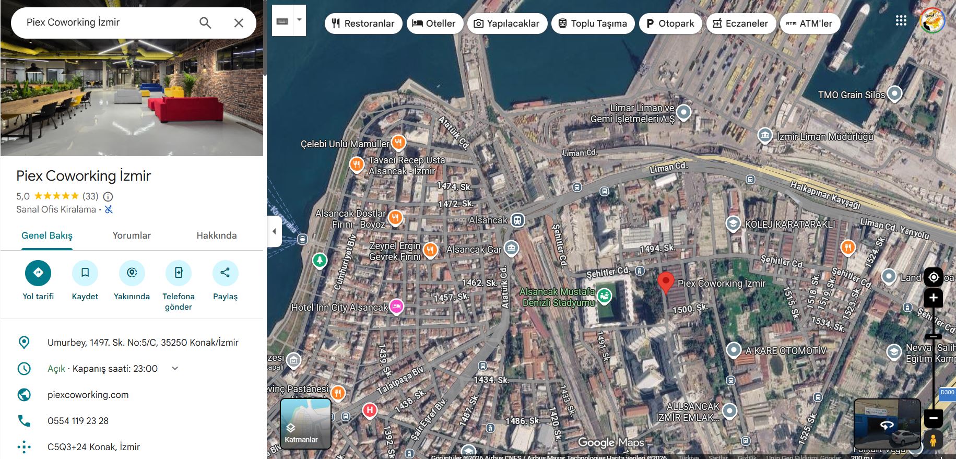Click the plus code C5Q3+24 Konak, İzmir

tap(93, 447)
